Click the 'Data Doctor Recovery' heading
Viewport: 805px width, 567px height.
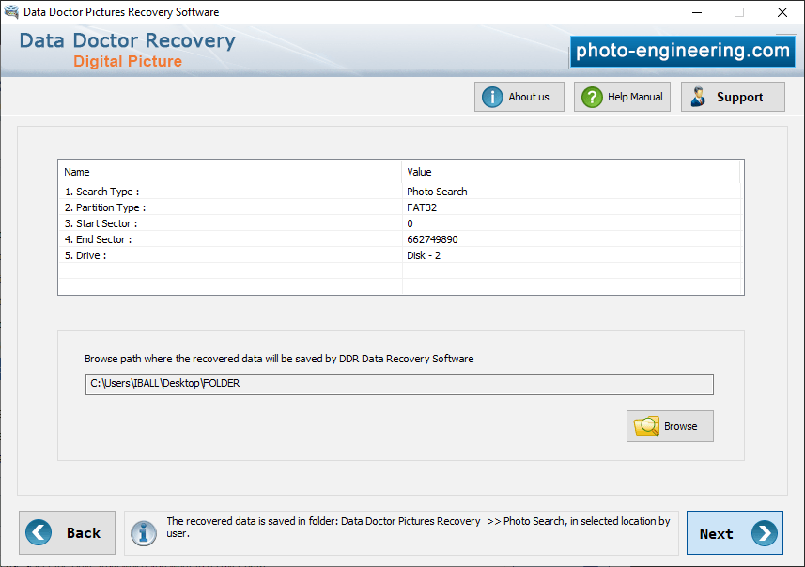pos(128,40)
